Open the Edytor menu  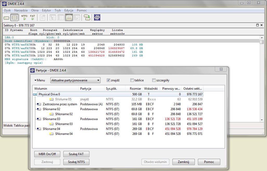[46, 10]
